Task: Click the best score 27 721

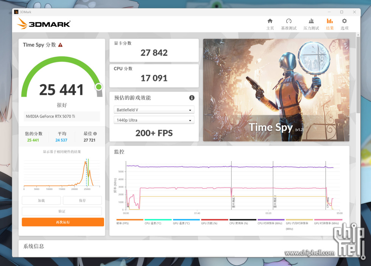Action: coord(89,140)
